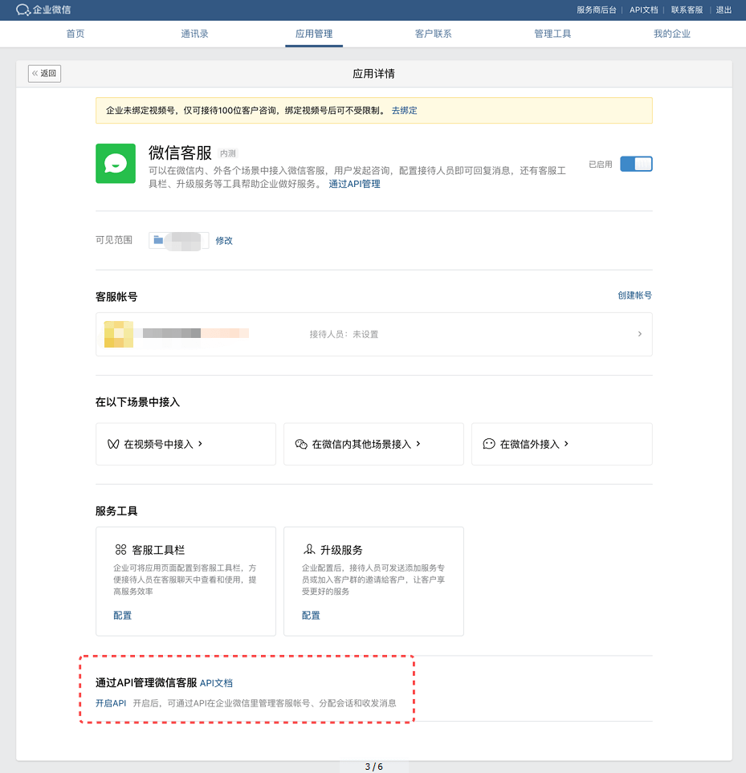Click the 接待人员：未设置 text
This screenshot has width=746, height=773.
pyautogui.click(x=344, y=334)
